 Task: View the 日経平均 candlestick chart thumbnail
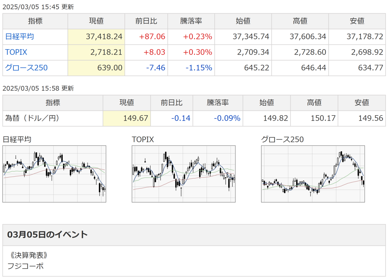coord(55,174)
